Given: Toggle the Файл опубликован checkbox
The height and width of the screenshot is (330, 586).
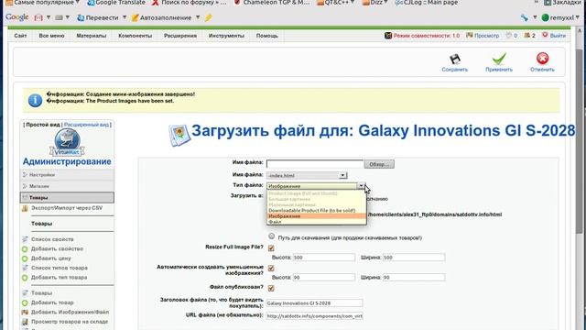Looking at the screenshot, I should pyautogui.click(x=271, y=288).
